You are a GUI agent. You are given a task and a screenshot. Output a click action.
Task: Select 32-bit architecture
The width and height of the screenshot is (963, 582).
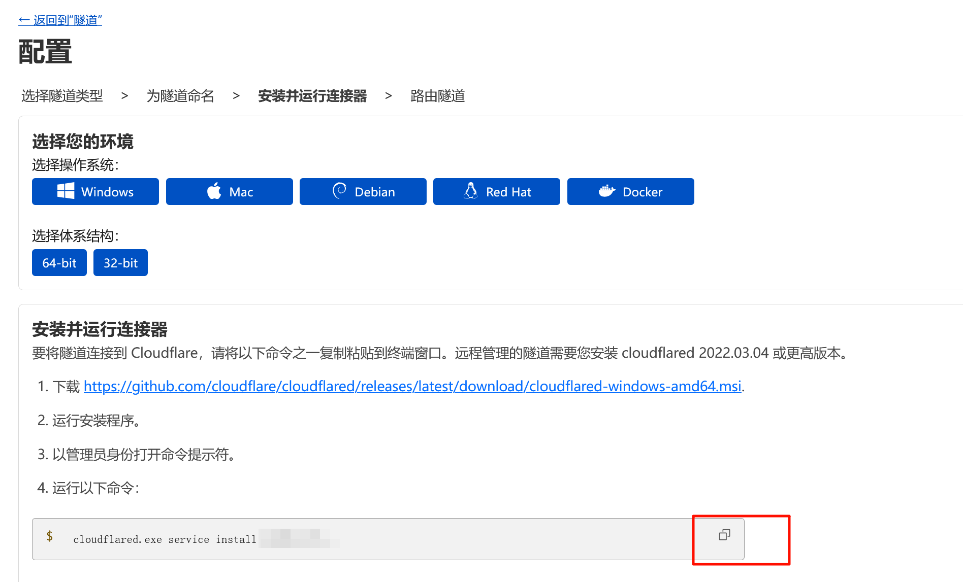(x=121, y=263)
